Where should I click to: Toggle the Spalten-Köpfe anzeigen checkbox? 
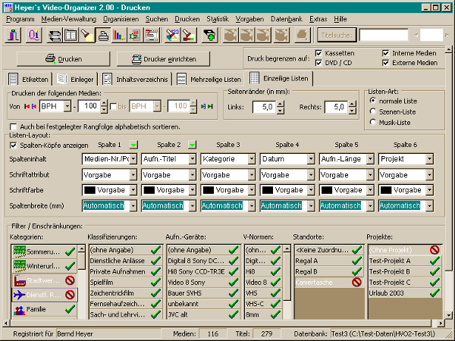coord(14,144)
